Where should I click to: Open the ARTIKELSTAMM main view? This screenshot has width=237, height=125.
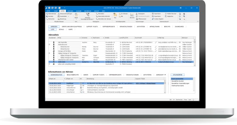click(154, 27)
